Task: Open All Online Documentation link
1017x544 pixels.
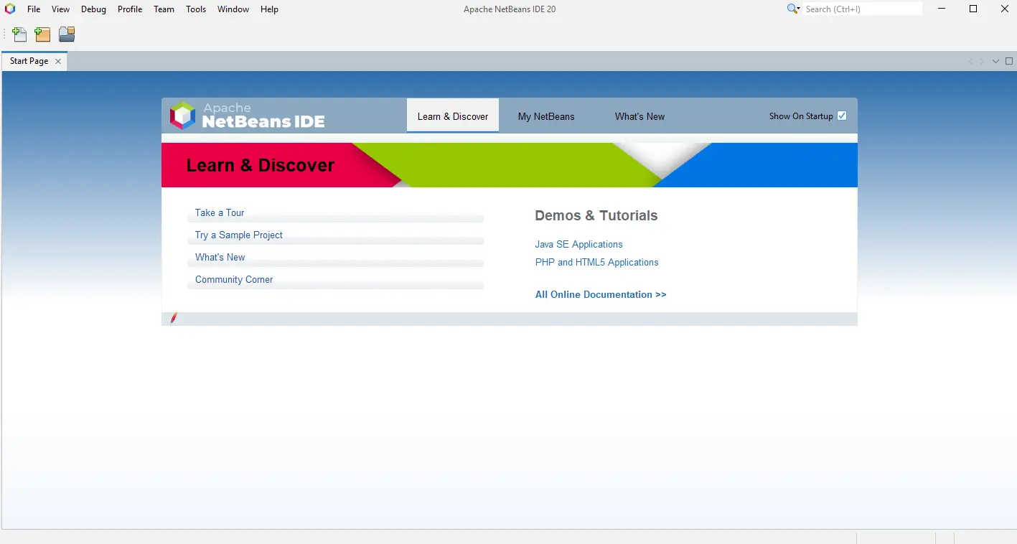Action: pyautogui.click(x=601, y=294)
